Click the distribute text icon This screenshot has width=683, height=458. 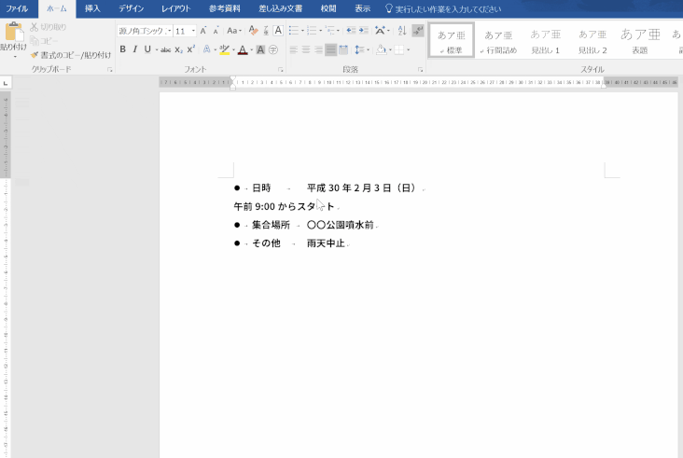pyautogui.click(x=343, y=49)
